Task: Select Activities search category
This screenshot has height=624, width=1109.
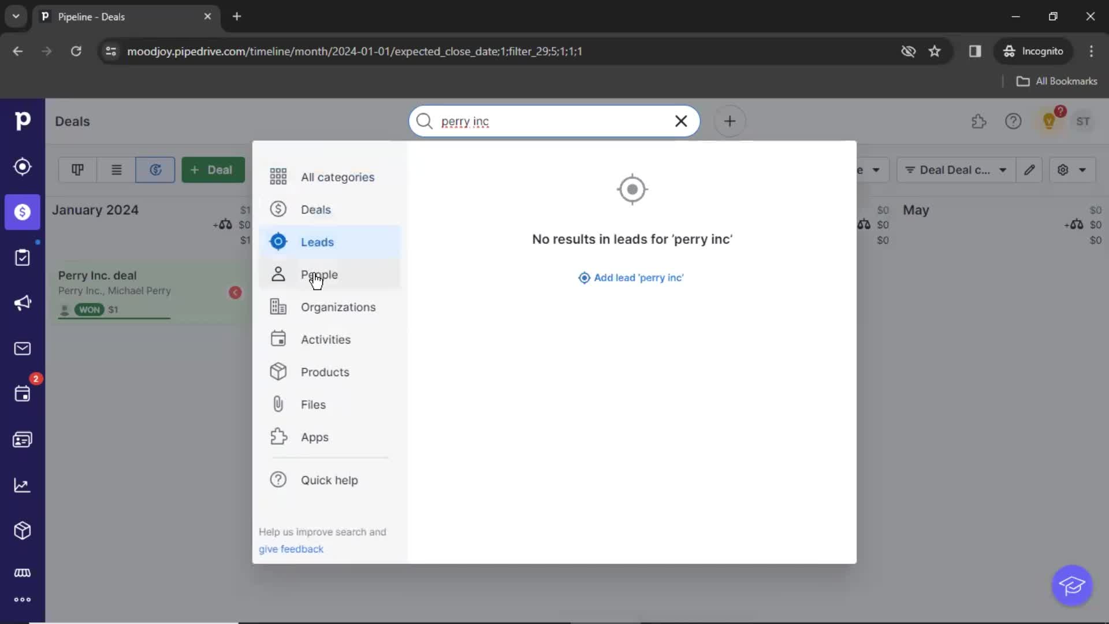Action: (329, 340)
